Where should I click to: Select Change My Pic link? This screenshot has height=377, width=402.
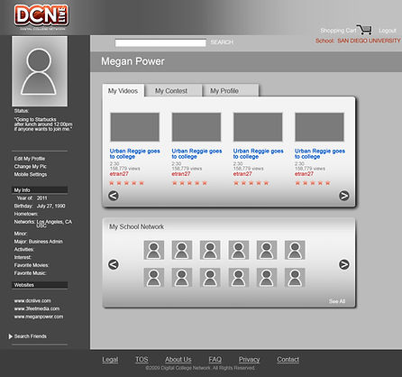pyautogui.click(x=30, y=167)
